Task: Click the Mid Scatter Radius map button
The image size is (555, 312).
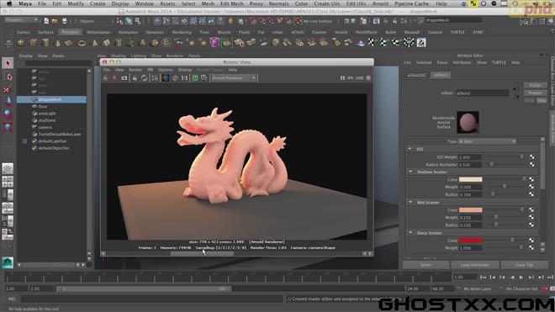Action: [x=531, y=225]
